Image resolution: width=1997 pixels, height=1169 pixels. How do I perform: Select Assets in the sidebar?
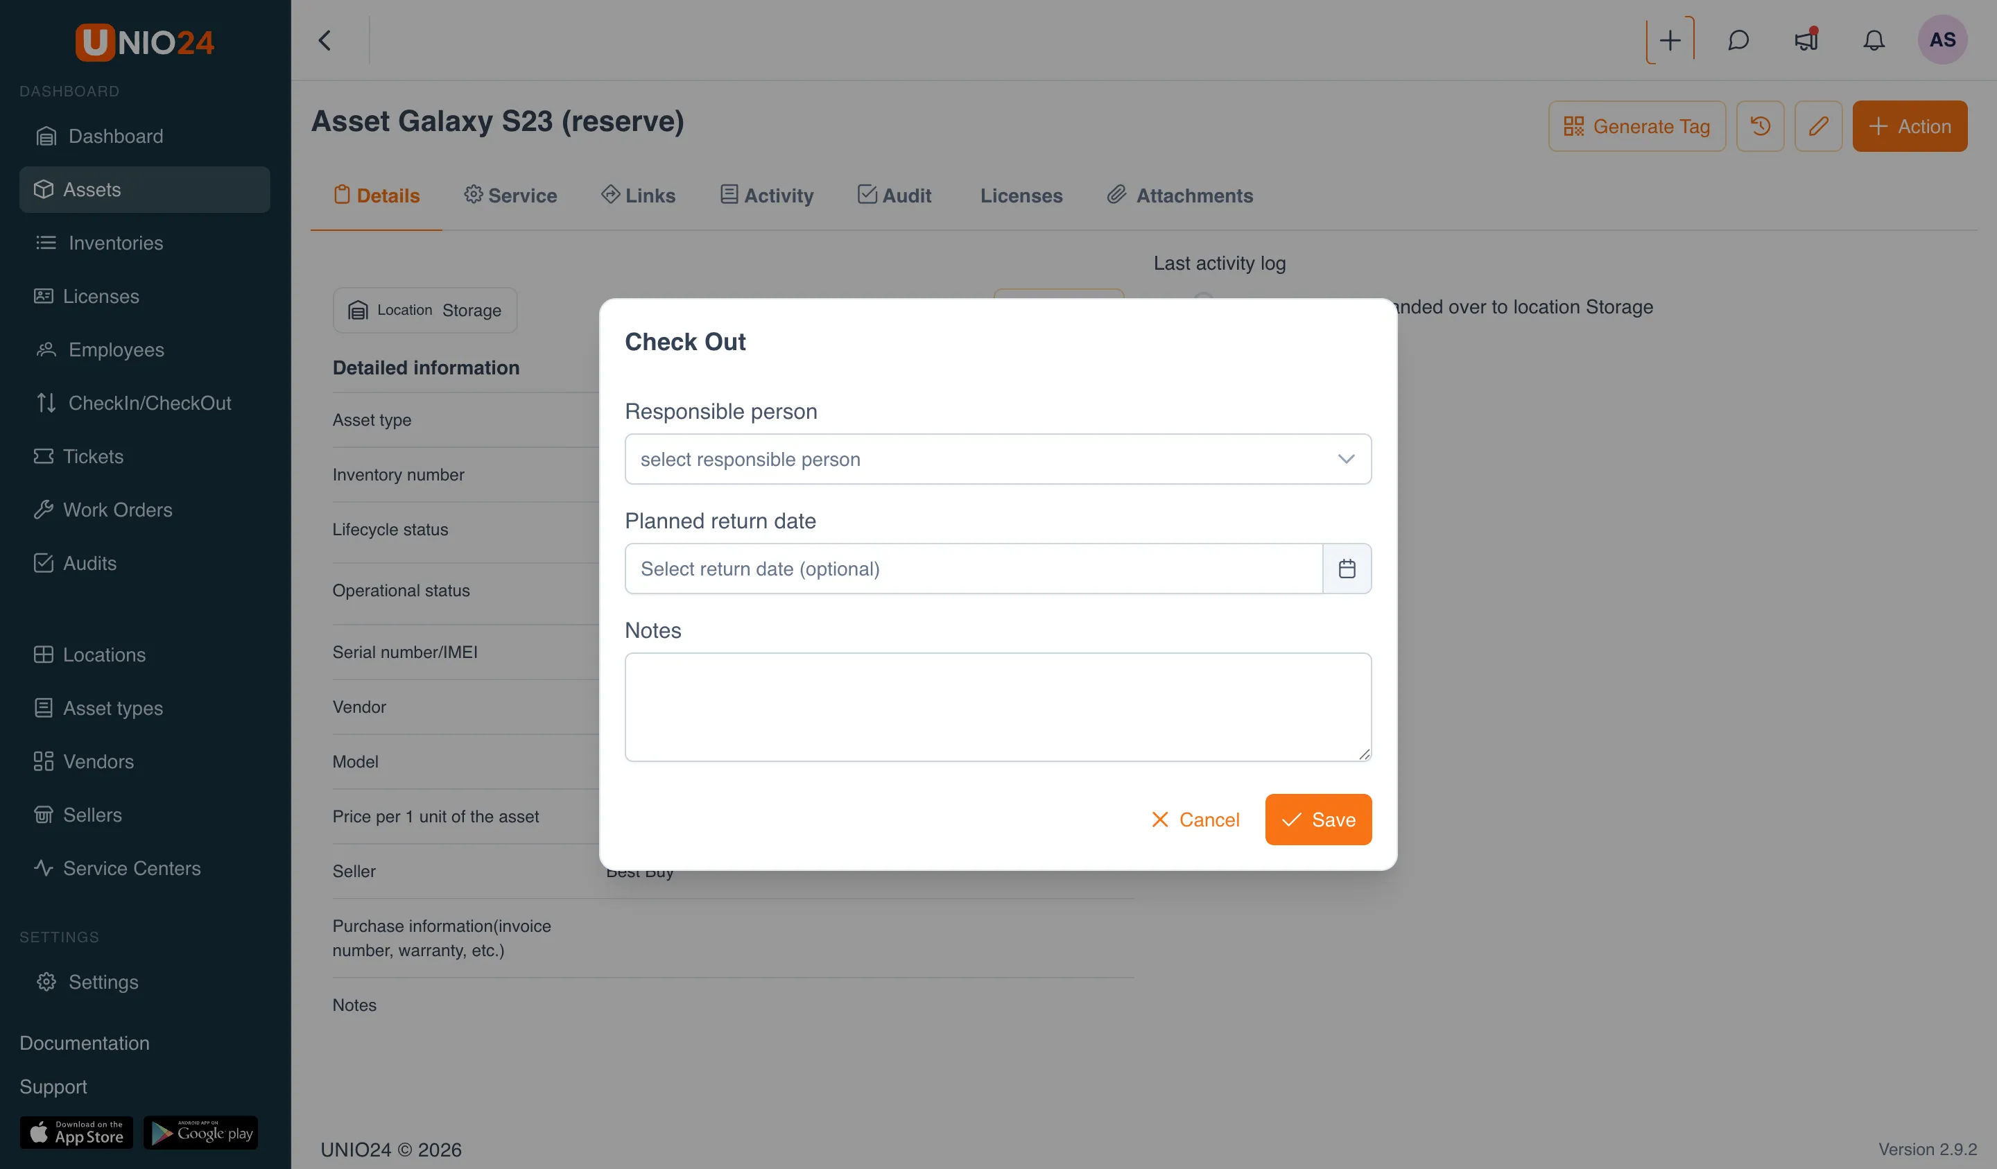[x=145, y=189]
